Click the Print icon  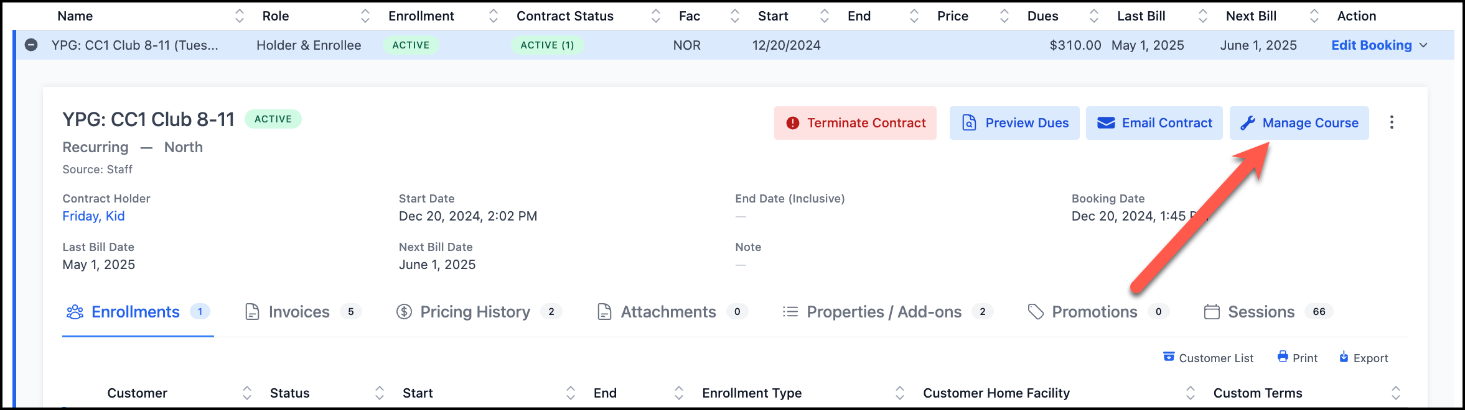coord(1283,357)
